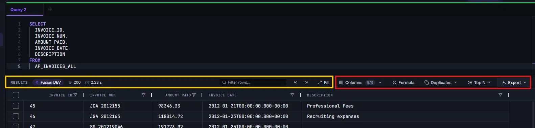
Task: Sort by the INVOICE ID column header
Action: click(61, 95)
